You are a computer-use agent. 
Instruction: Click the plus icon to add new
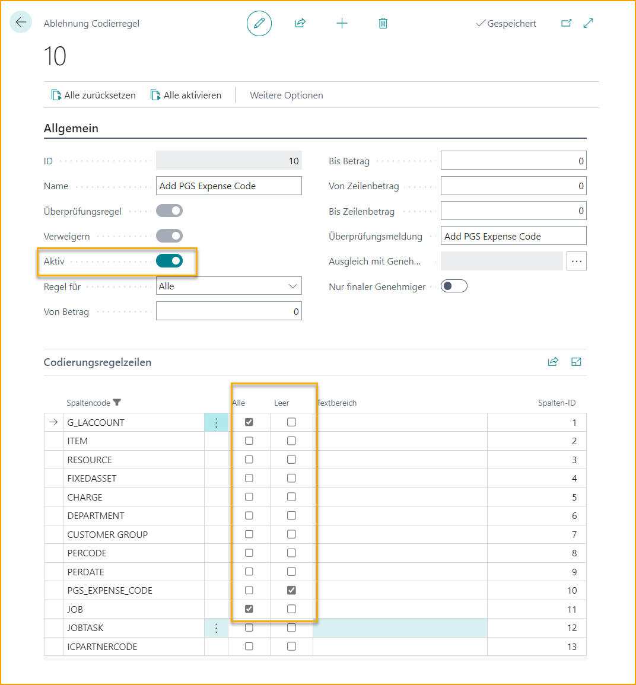(x=342, y=24)
